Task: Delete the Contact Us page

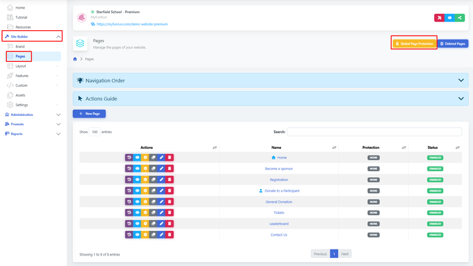Action: pyautogui.click(x=170, y=235)
